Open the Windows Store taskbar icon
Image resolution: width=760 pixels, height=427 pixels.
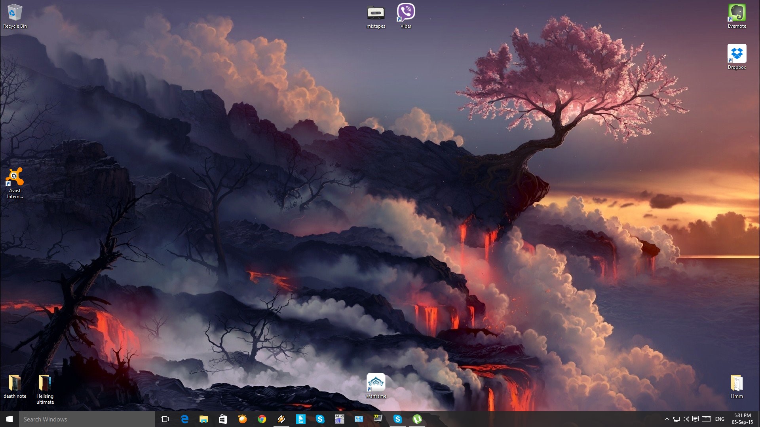coord(223,419)
